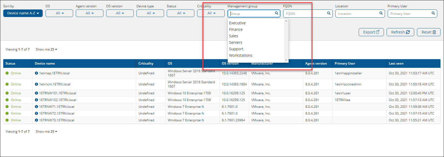Click the Location search magnifier icon
The height and width of the screenshot is (157, 444).
pos(381,13)
